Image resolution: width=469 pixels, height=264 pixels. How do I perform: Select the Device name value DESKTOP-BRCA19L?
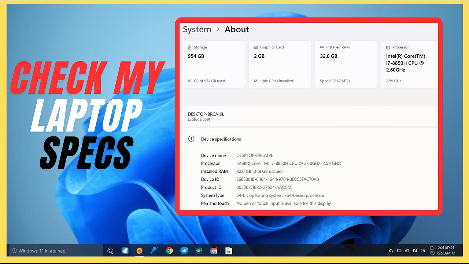pyautogui.click(x=255, y=155)
